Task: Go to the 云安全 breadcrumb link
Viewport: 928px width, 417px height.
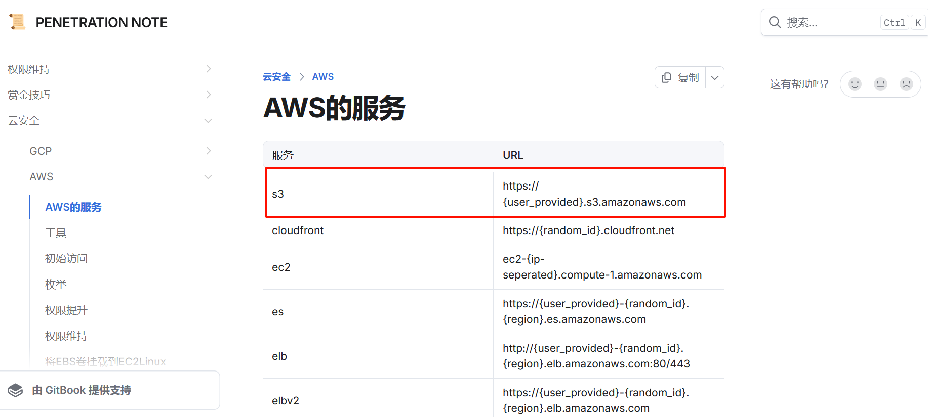Action: pos(276,77)
